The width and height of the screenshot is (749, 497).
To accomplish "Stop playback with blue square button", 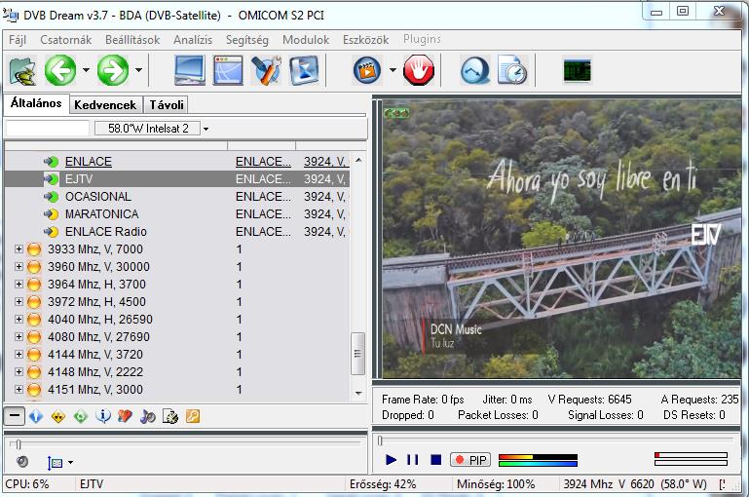I will (435, 460).
